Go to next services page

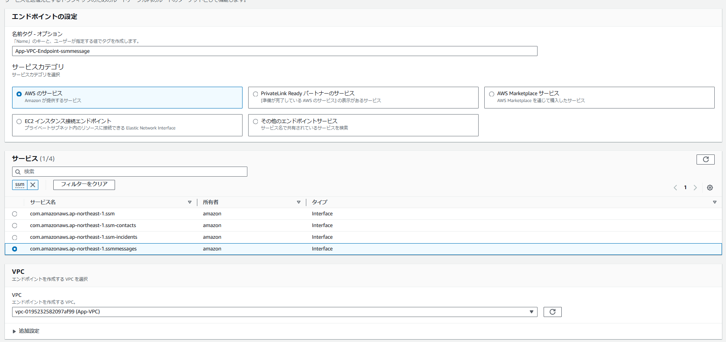(x=695, y=188)
